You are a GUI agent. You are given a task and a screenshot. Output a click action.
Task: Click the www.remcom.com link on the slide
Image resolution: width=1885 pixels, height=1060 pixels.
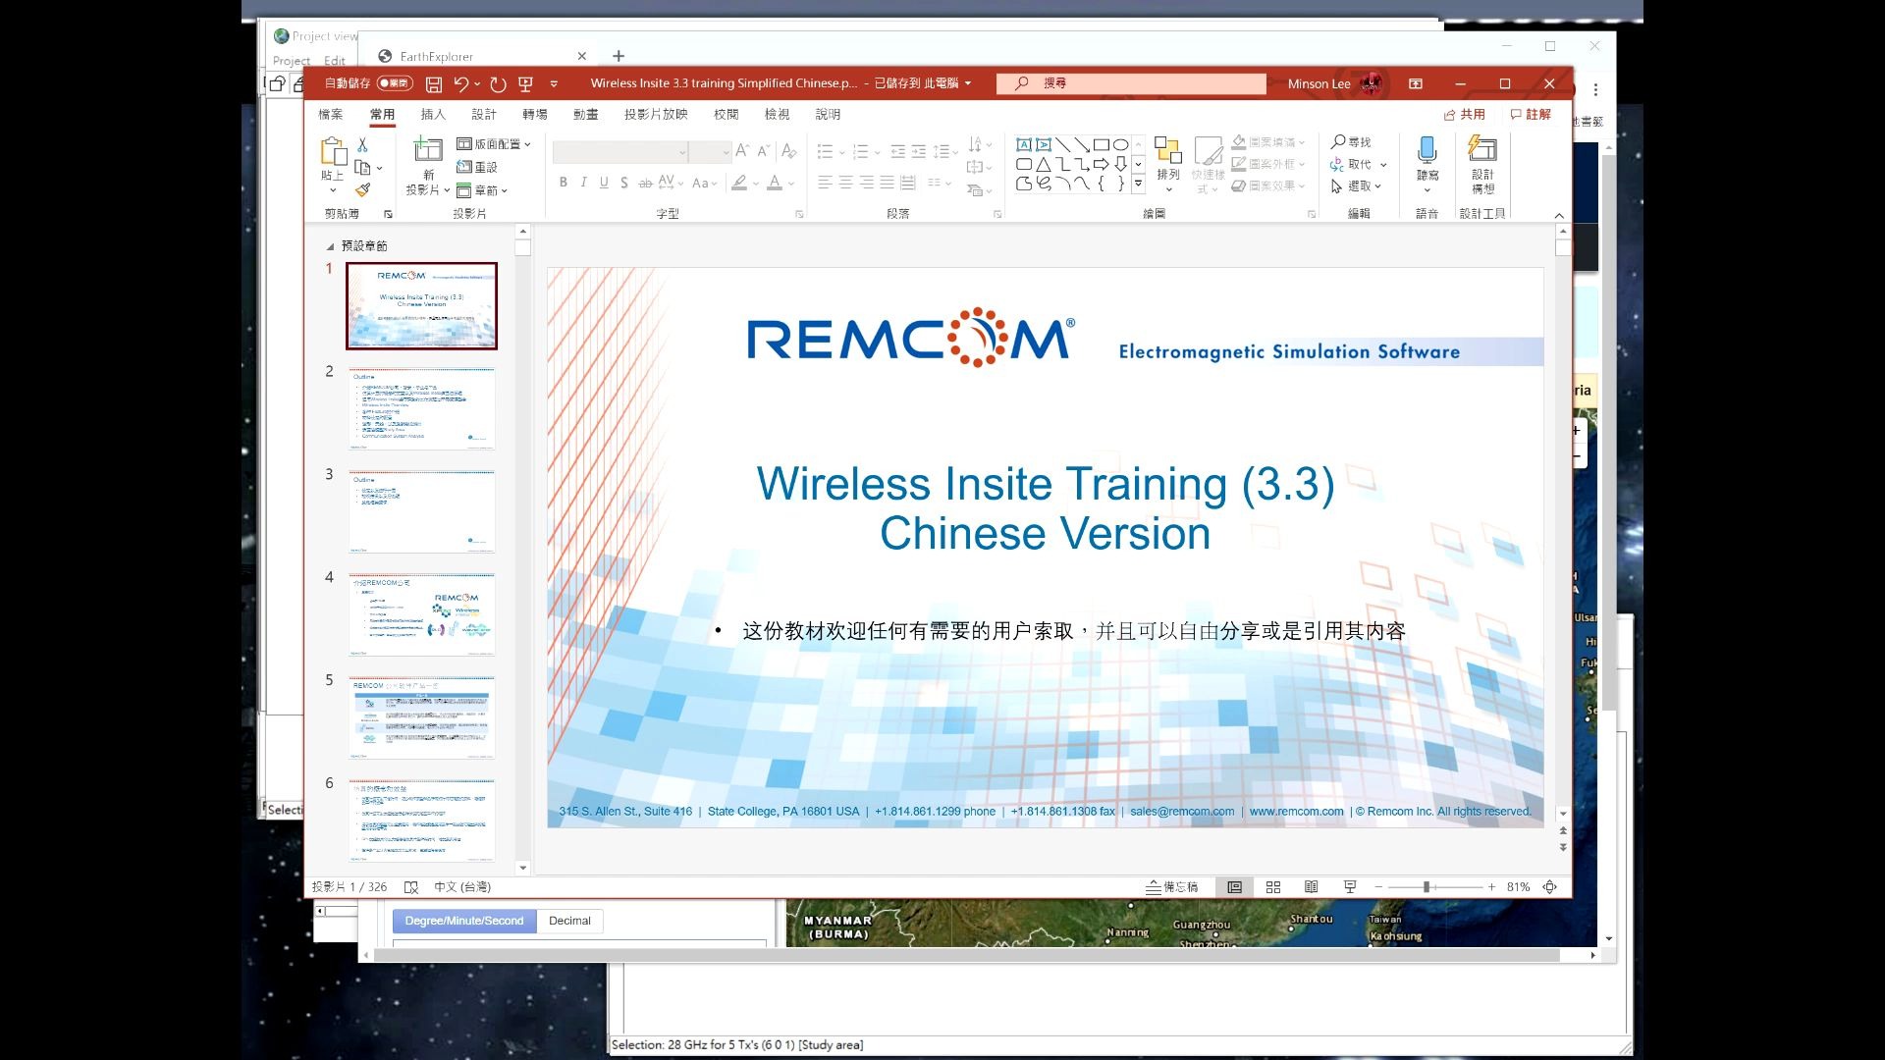tap(1297, 811)
